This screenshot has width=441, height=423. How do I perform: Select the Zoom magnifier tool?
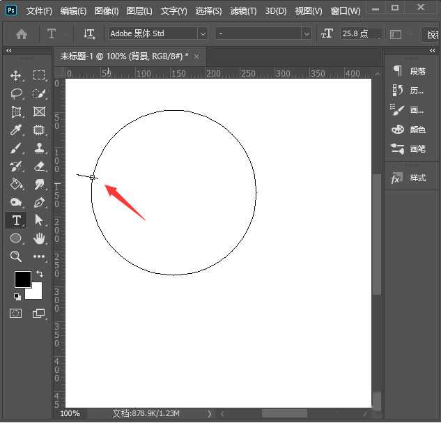[x=16, y=256]
